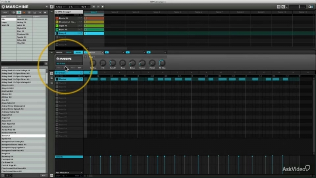
Task: Switch to the SOUND tab
Action: 78,52
